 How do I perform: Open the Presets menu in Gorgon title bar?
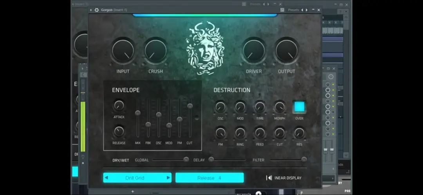tap(293, 10)
